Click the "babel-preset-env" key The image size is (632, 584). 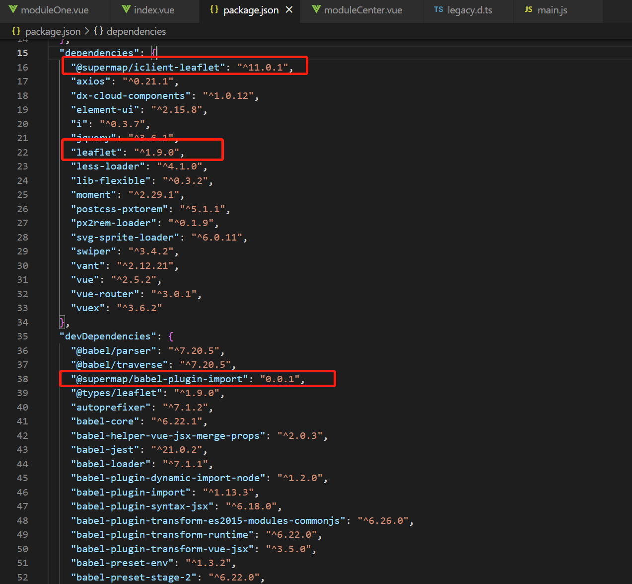click(x=122, y=563)
